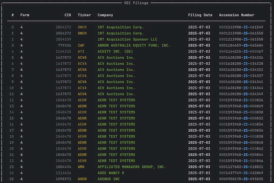The height and width of the screenshot is (183, 274).
Task: Click CIK 1314626
Action: point(64,173)
